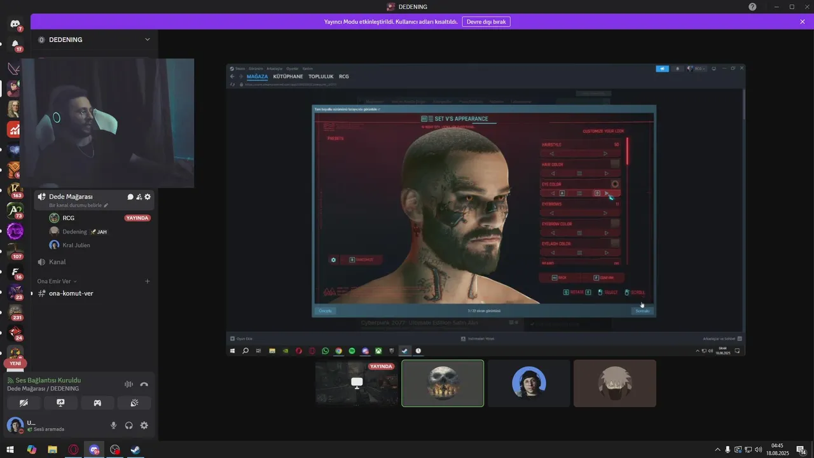Image resolution: width=814 pixels, height=458 pixels.
Task: Set channel status via Bir kanal durumu belirle
Action: click(79, 205)
